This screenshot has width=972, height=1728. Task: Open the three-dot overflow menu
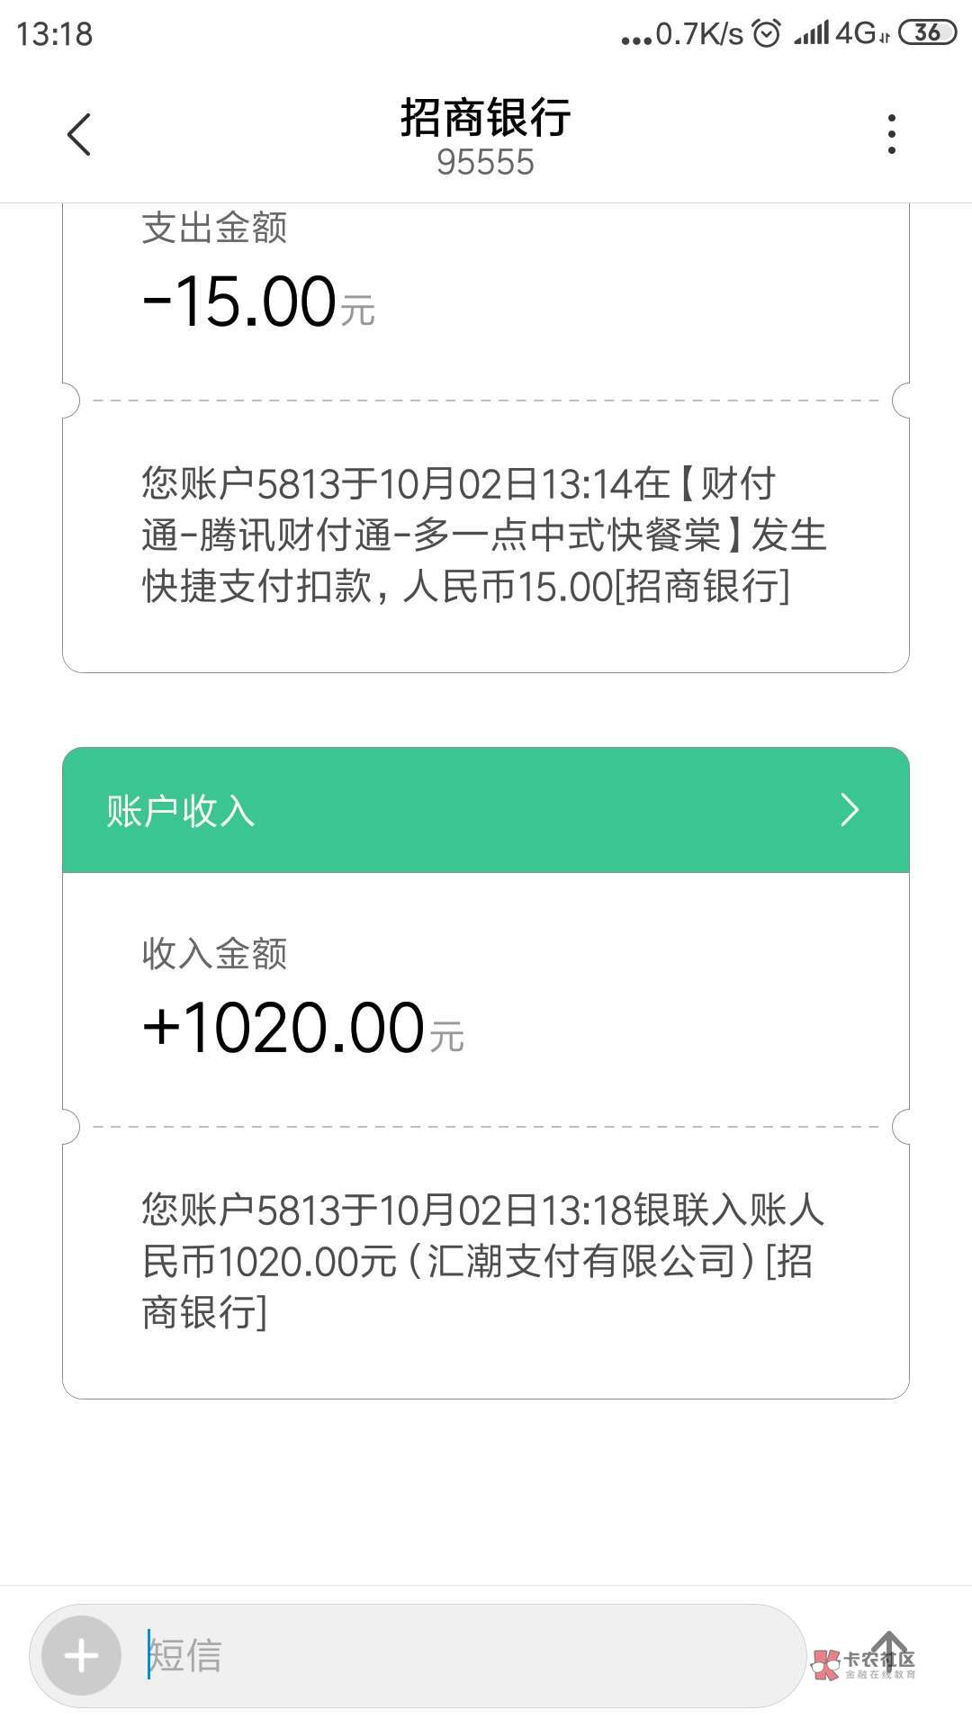[891, 135]
